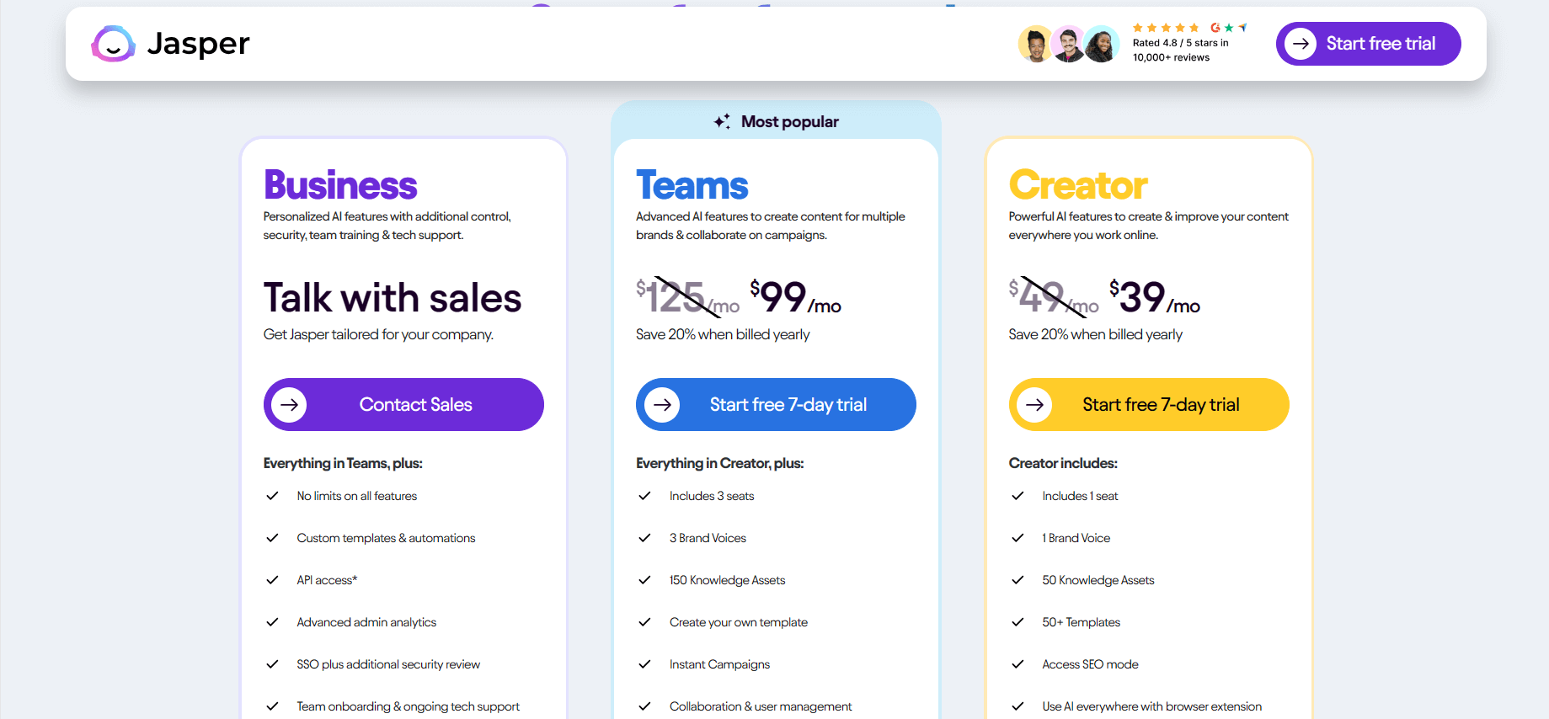This screenshot has width=1549, height=719.
Task: Click Advanced admin analytics feature text
Action: 366,622
